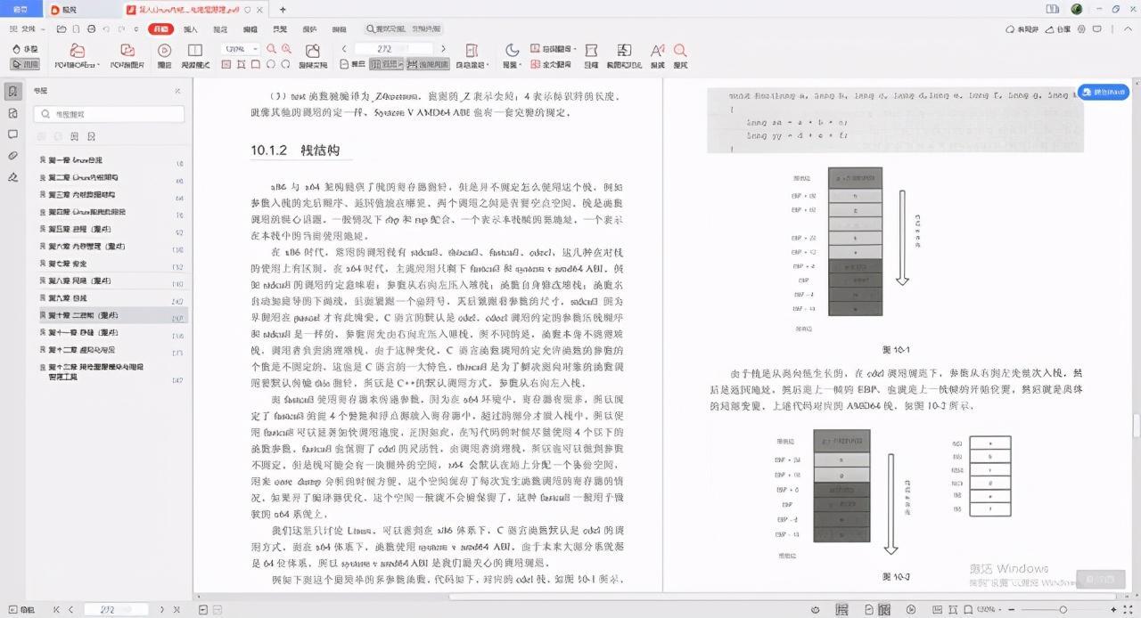1141x618 pixels.
Task: Open screenshot and compare tool
Action: pyautogui.click(x=623, y=56)
